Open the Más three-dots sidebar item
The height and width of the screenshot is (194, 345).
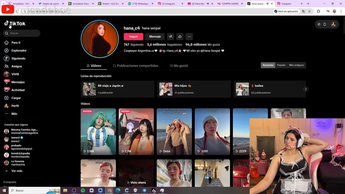(14, 114)
